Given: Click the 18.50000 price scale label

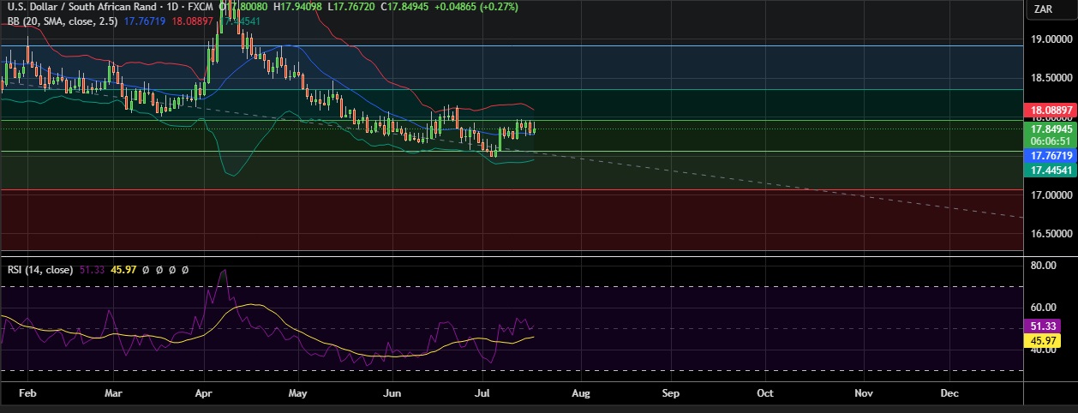Looking at the screenshot, I should tap(1052, 78).
